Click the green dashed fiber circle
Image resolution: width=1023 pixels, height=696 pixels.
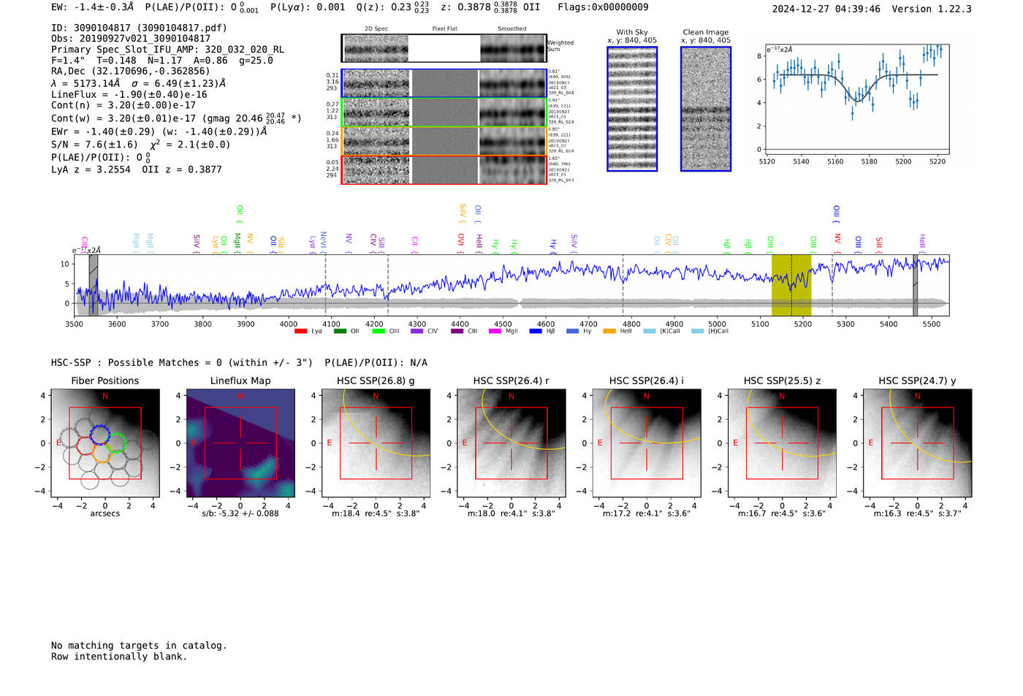[x=116, y=443]
